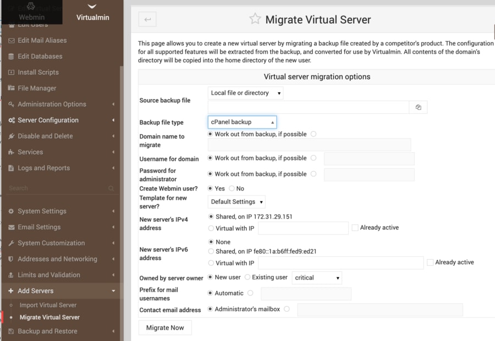Click the Server Configuration gears icon
Image resolution: width=495 pixels, height=341 pixels.
[12, 120]
